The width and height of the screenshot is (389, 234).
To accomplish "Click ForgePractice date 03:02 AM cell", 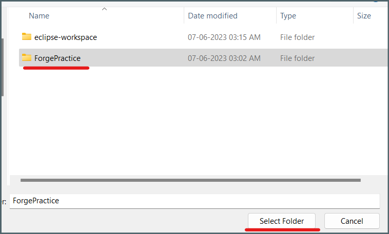I will tap(224, 58).
